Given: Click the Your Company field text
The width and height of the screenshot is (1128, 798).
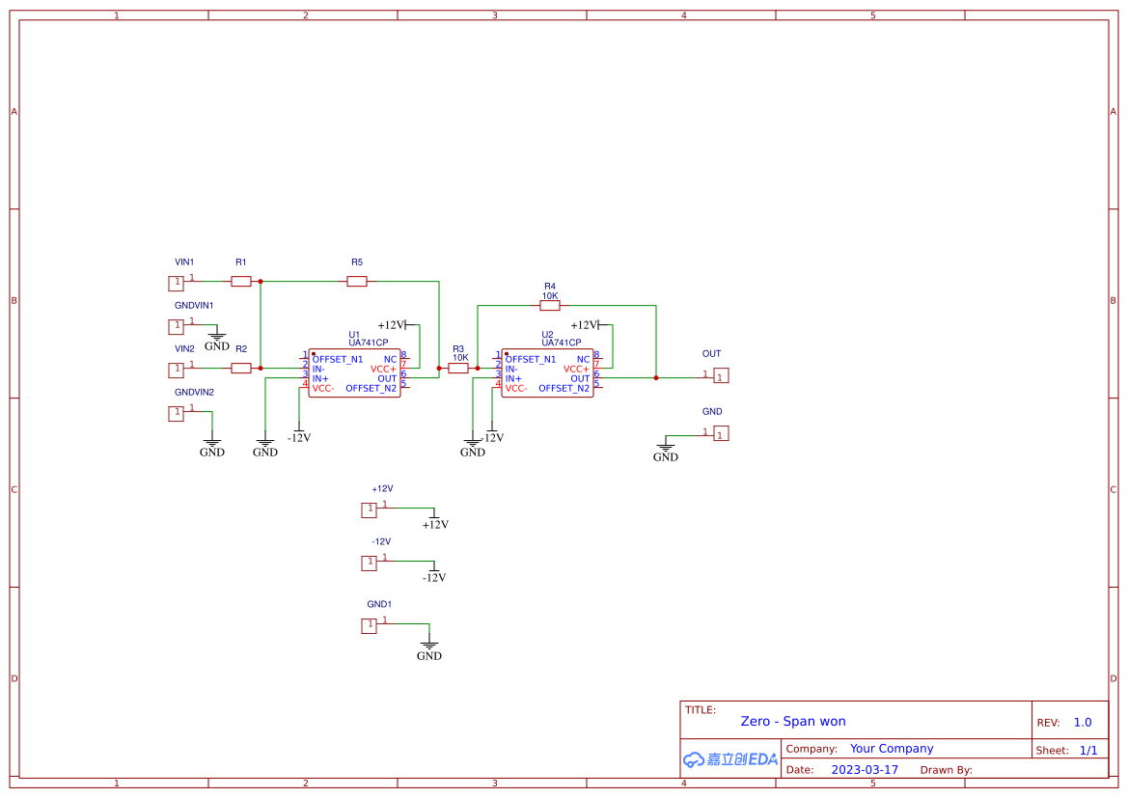Looking at the screenshot, I should click(x=891, y=748).
